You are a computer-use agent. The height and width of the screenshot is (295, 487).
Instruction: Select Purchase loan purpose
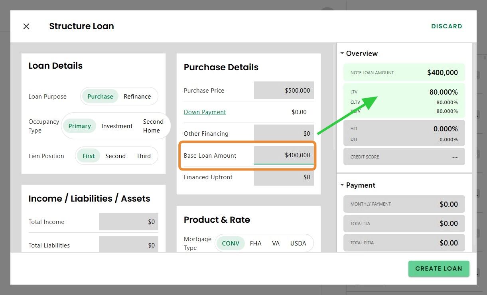tap(100, 97)
